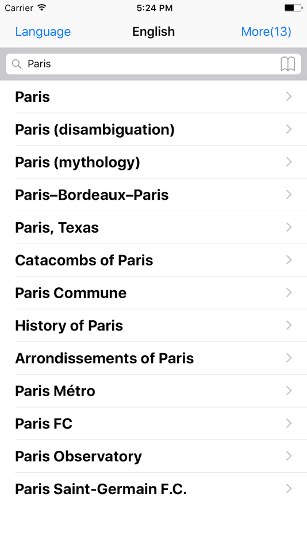
Task: Open Language selection
Action: point(43,32)
